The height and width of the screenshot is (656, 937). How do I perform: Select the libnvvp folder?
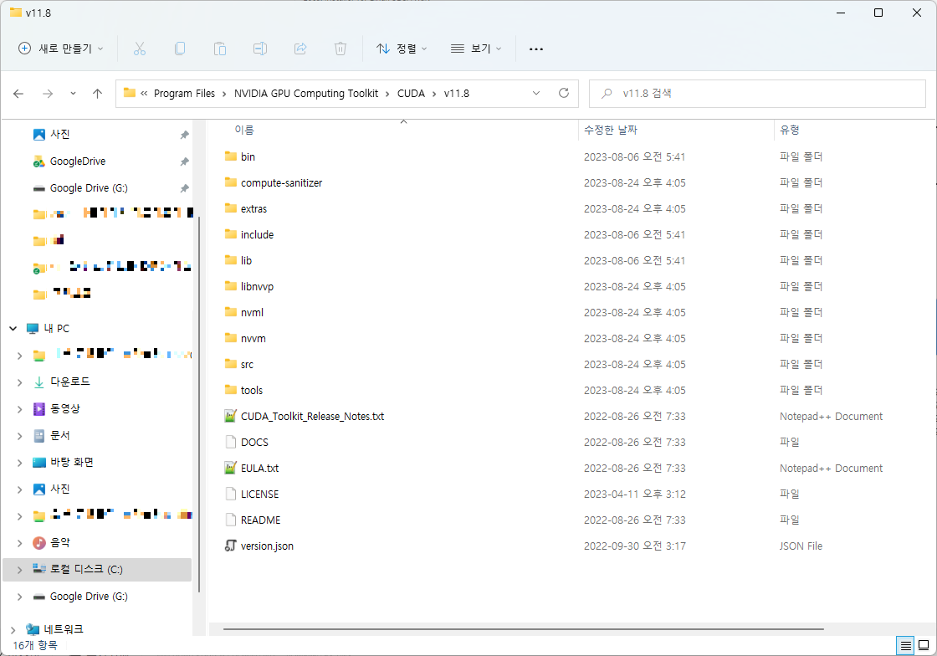click(257, 287)
